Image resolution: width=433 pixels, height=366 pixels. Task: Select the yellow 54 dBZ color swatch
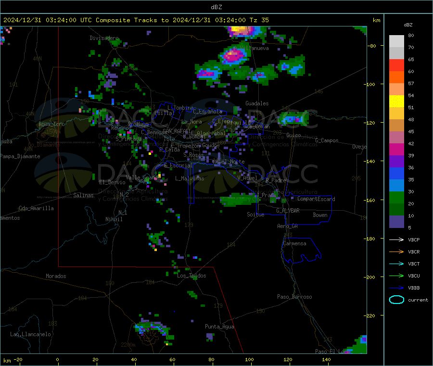tap(396, 101)
